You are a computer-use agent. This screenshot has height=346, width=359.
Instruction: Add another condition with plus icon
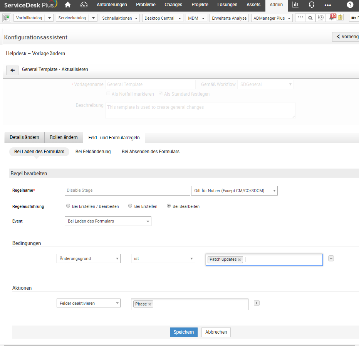pyautogui.click(x=331, y=258)
